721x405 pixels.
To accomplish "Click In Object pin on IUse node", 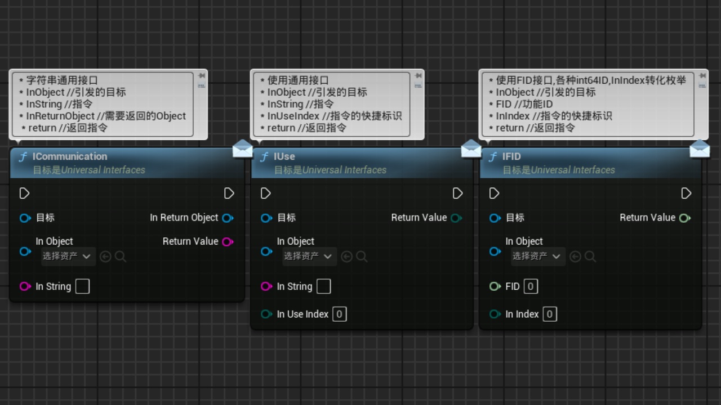I will point(267,251).
